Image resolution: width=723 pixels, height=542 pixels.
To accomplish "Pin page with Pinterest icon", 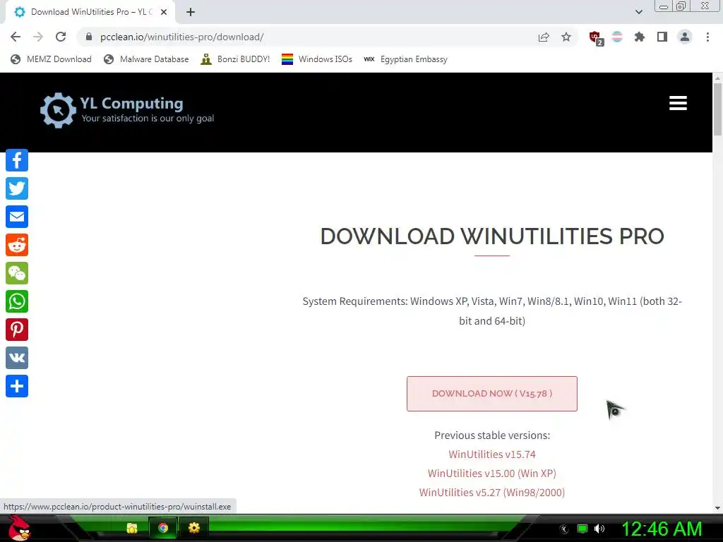I will (17, 330).
